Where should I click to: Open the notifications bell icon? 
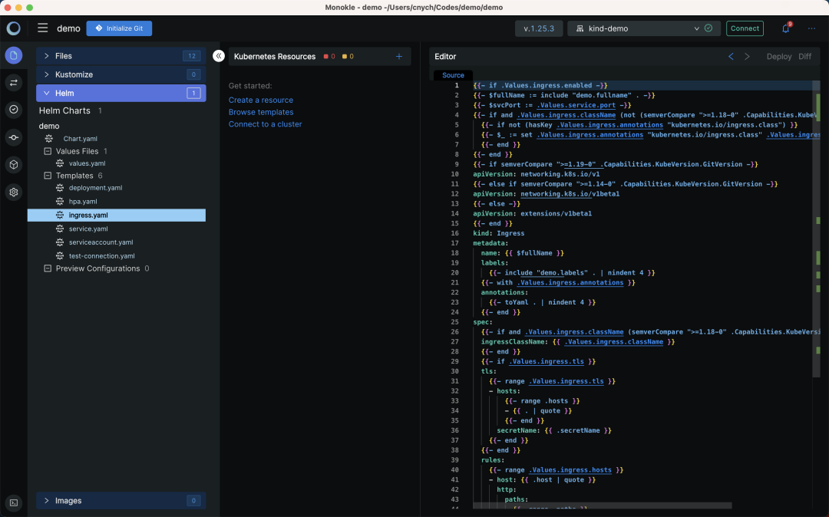coord(785,28)
